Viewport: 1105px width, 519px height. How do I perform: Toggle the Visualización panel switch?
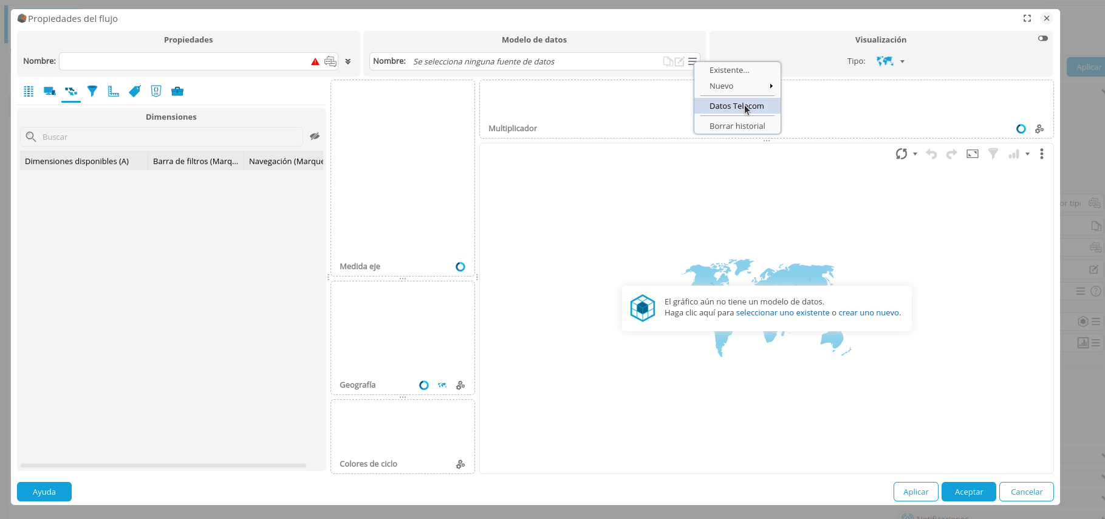(x=1042, y=38)
